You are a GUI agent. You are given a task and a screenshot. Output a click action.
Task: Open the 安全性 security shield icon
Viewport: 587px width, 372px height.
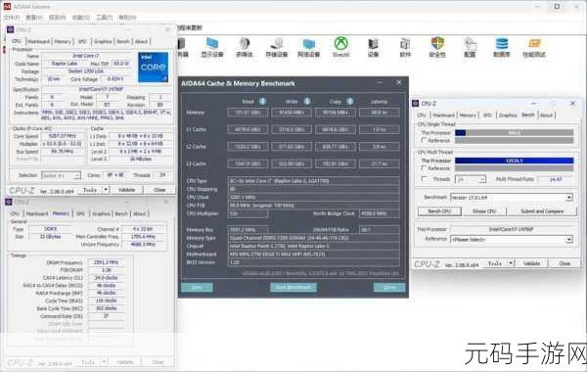[x=437, y=46]
